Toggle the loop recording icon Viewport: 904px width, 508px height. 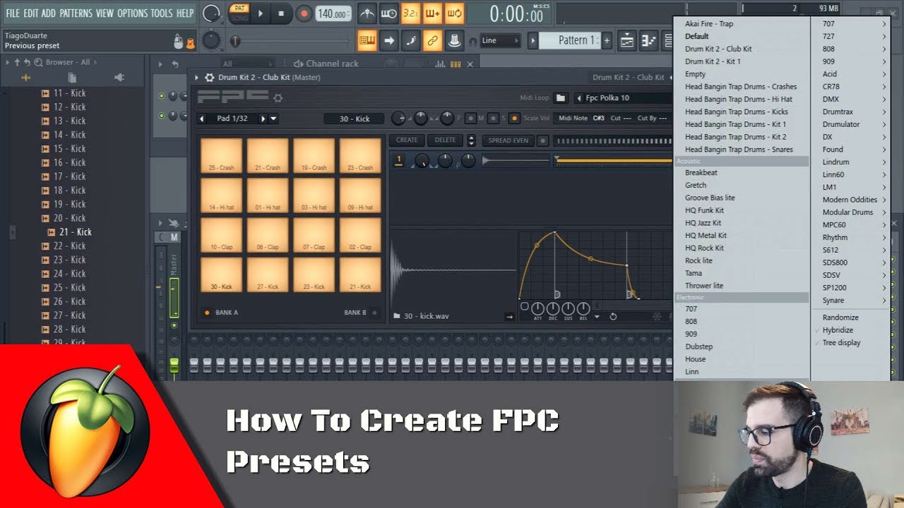point(454,13)
